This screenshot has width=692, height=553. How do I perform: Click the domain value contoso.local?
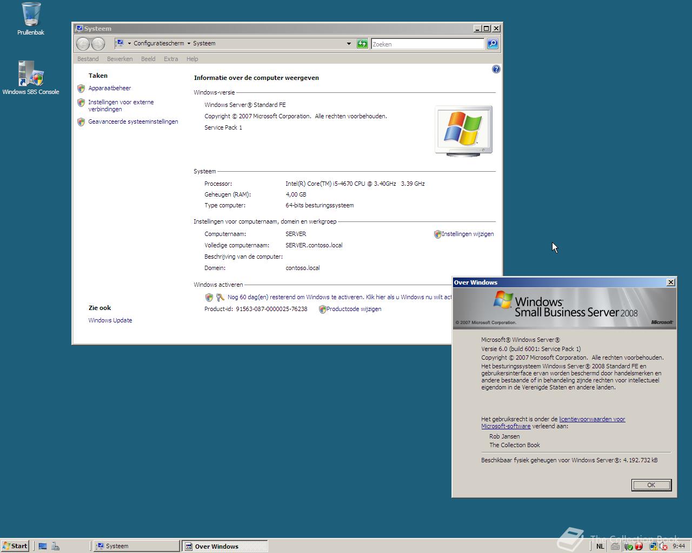click(x=303, y=268)
